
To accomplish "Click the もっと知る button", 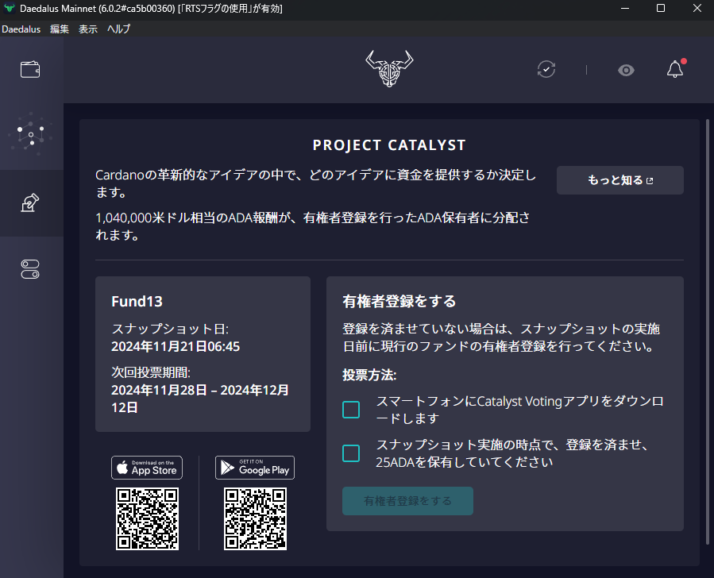I will [619, 180].
